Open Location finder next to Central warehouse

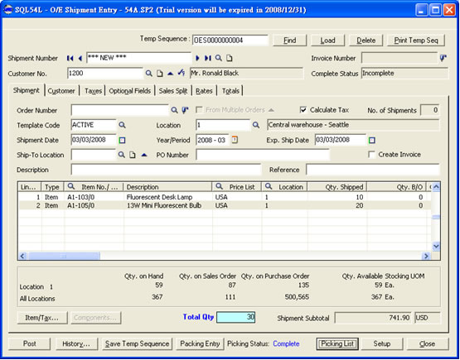click(x=256, y=125)
